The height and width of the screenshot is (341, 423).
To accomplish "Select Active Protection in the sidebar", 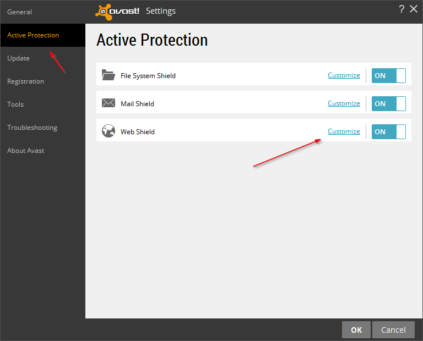I will pyautogui.click(x=33, y=35).
